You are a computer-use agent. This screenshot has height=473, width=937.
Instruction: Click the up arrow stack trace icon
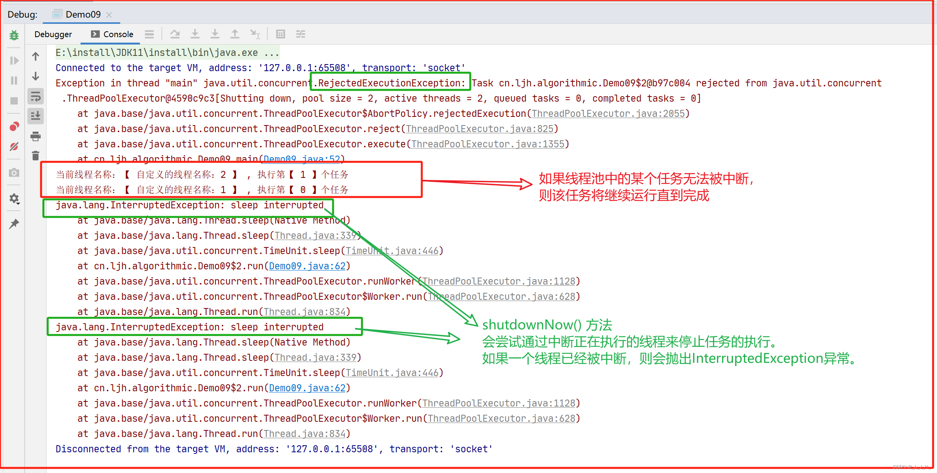[36, 56]
